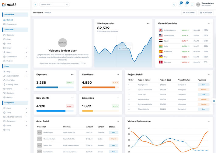Toggle dark mode with the moon icon

click(174, 5)
